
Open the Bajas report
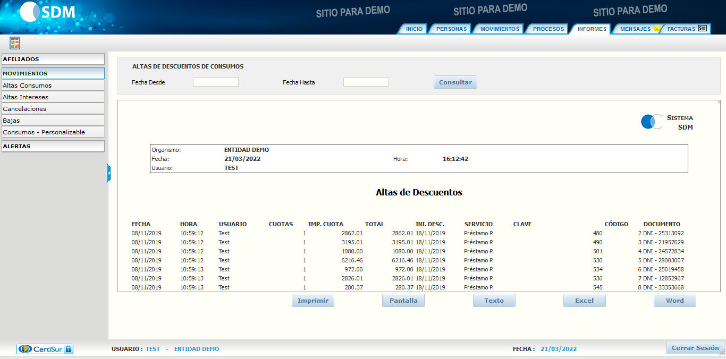[53, 121]
